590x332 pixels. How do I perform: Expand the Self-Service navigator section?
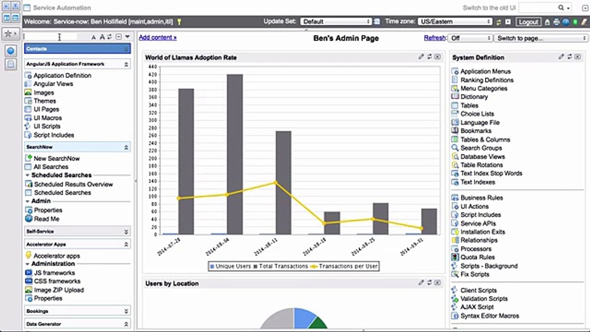pyautogui.click(x=126, y=231)
